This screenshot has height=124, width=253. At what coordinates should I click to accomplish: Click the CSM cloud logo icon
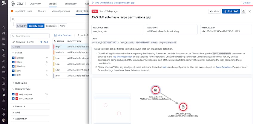(x=13, y=4)
